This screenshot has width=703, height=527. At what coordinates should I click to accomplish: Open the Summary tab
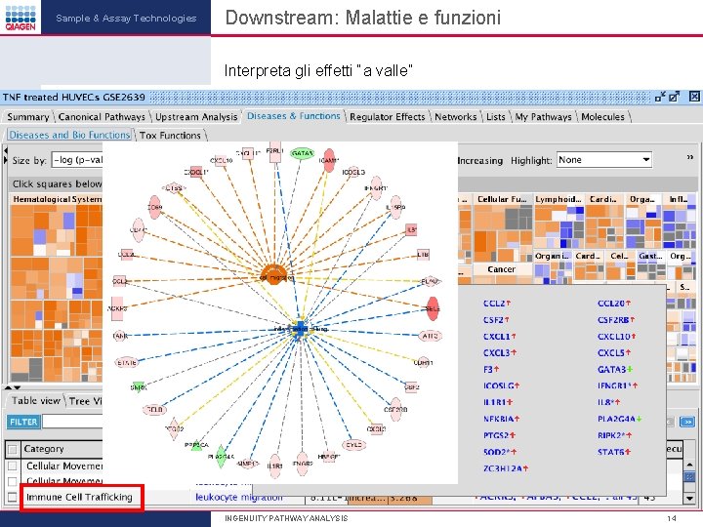[x=27, y=117]
